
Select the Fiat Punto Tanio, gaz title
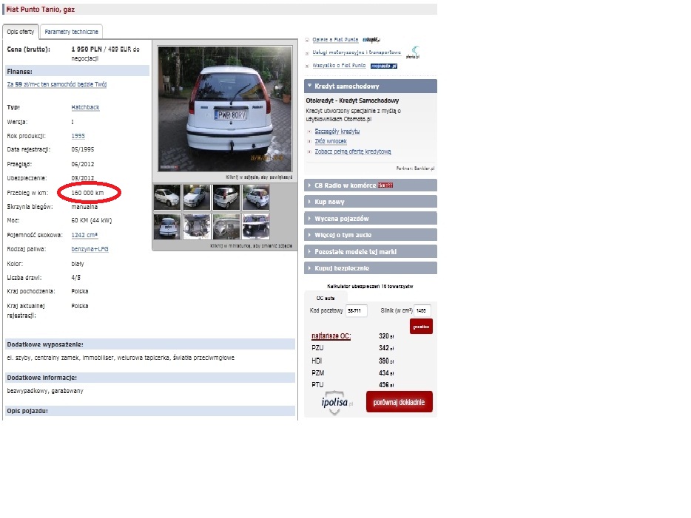click(x=41, y=10)
